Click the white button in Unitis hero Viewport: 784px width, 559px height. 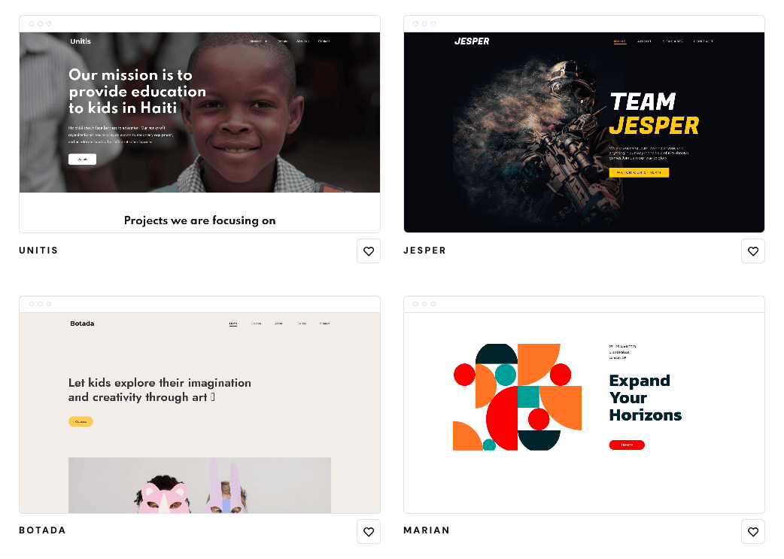click(x=83, y=159)
